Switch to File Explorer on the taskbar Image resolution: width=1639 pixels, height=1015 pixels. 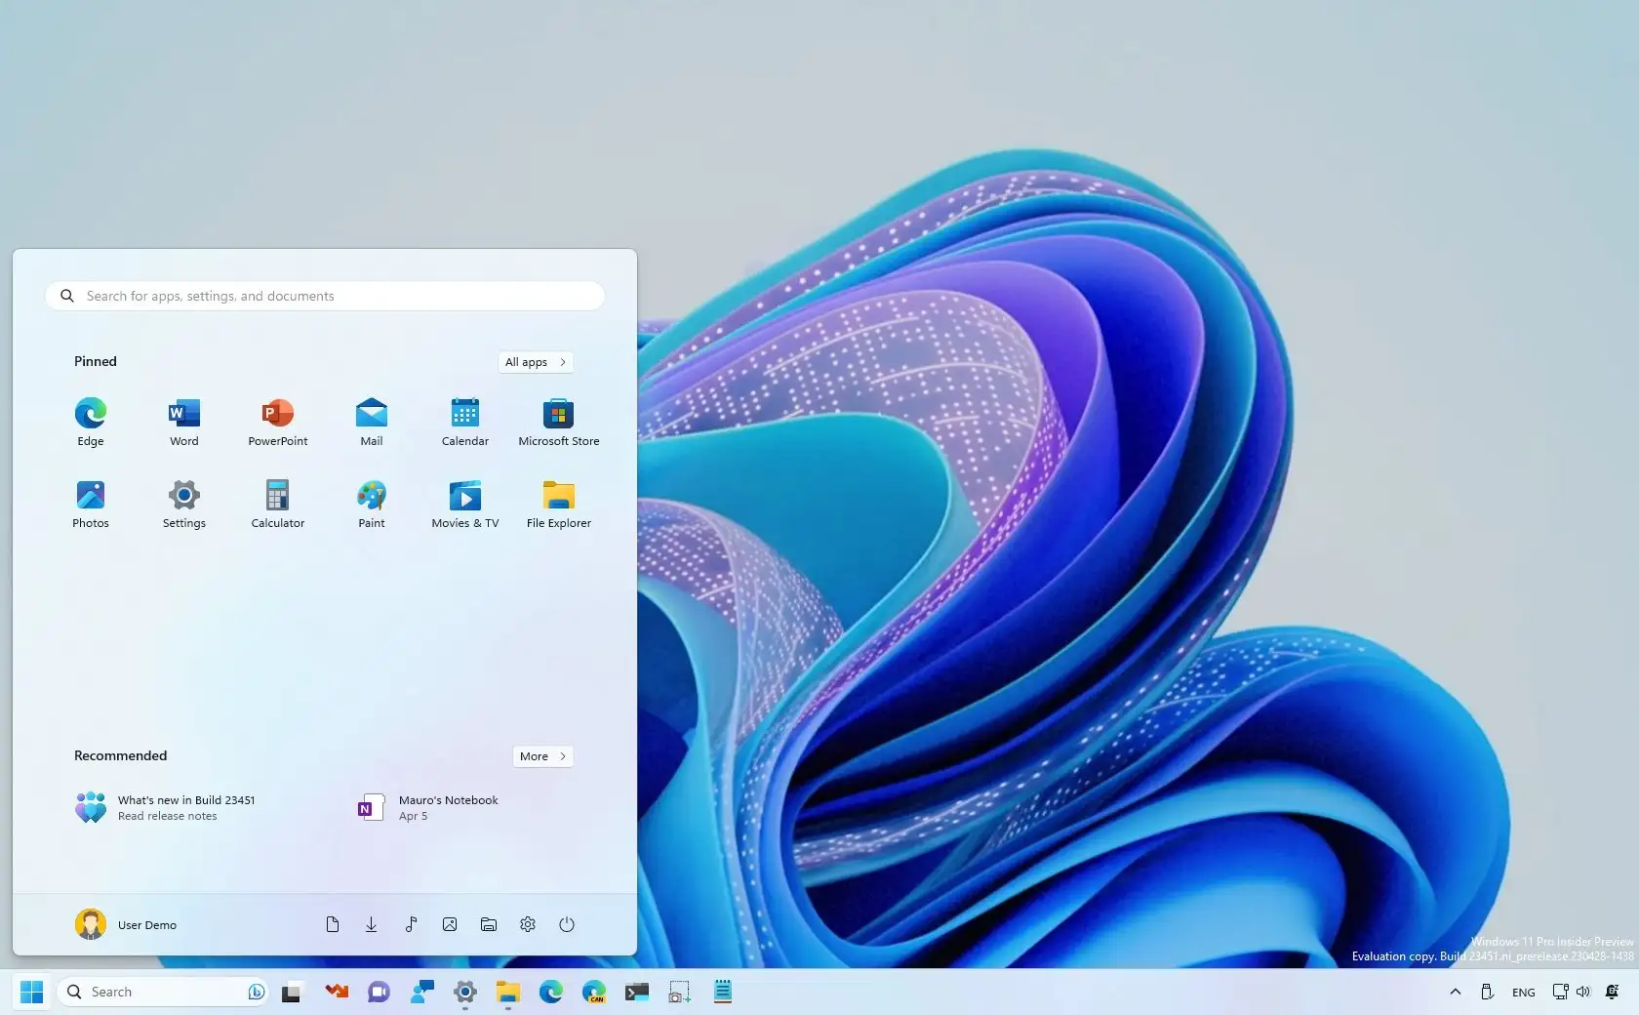point(507,992)
